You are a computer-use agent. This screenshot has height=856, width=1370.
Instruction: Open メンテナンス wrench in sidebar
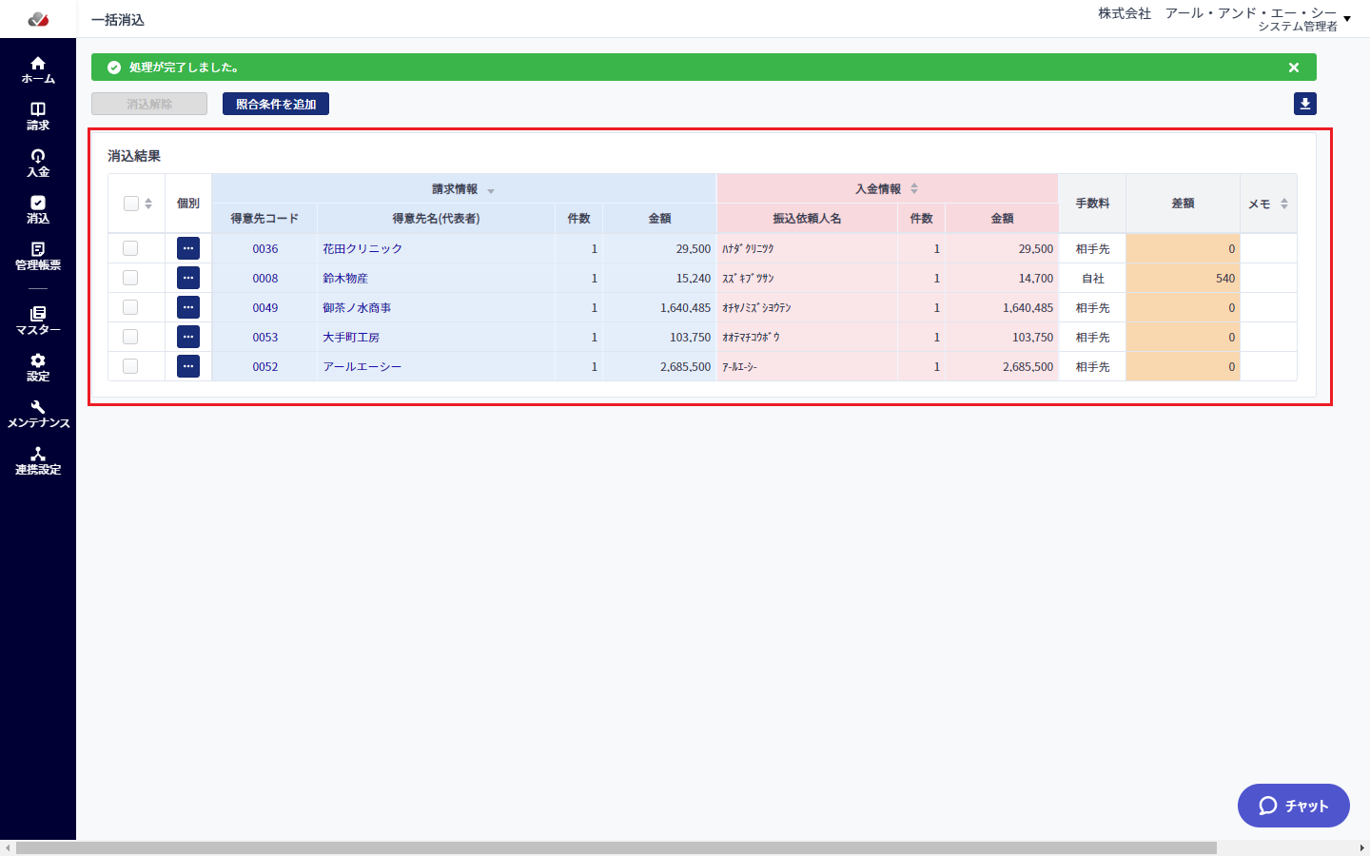pyautogui.click(x=38, y=415)
